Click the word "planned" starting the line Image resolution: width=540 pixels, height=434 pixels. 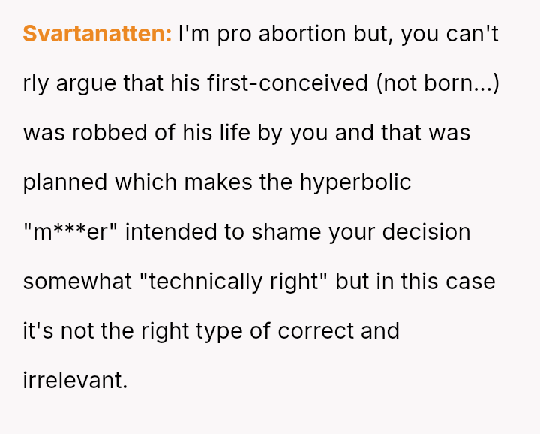65,182
